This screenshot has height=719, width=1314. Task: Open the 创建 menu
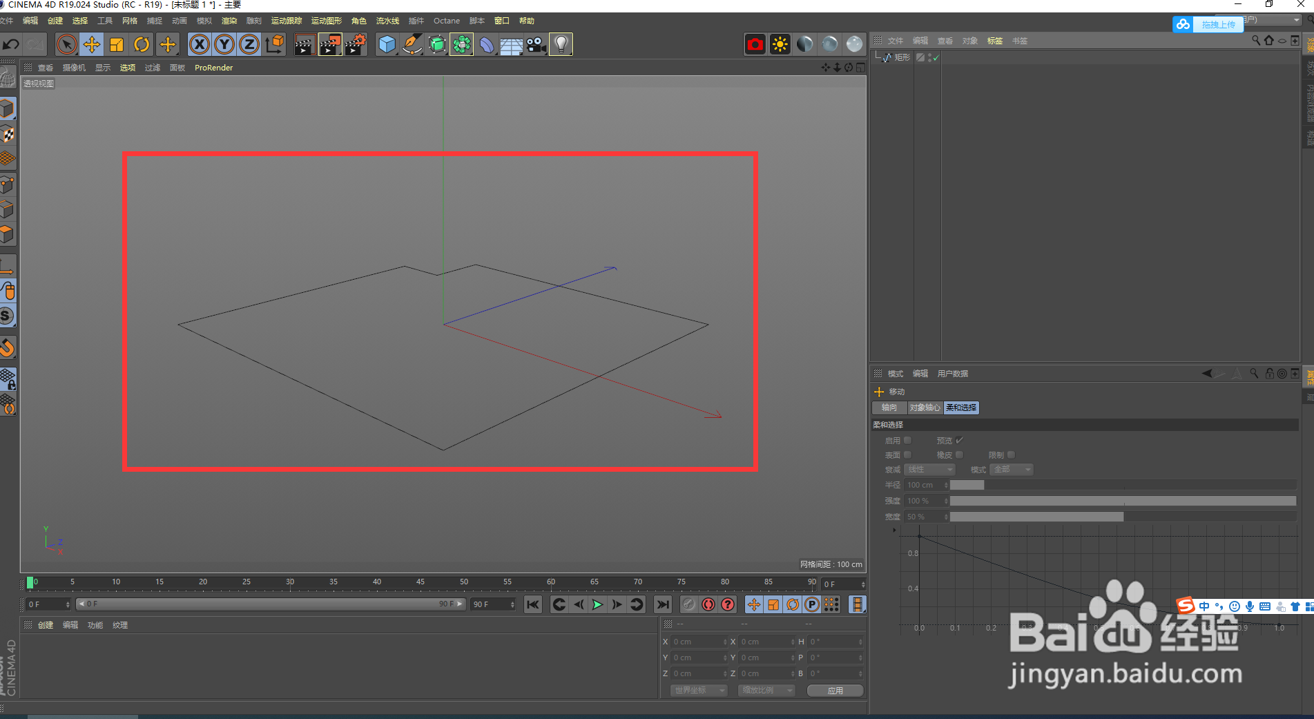[x=55, y=21]
